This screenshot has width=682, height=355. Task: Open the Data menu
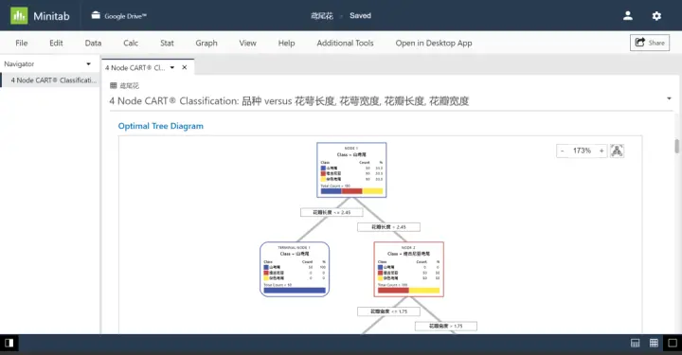(x=93, y=43)
